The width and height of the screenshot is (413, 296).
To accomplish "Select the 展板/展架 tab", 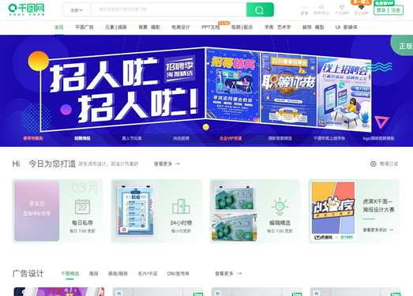I will 118,274.
